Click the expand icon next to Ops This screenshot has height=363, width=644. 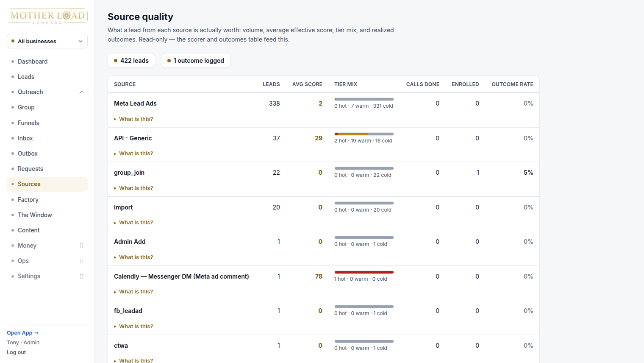tap(81, 261)
